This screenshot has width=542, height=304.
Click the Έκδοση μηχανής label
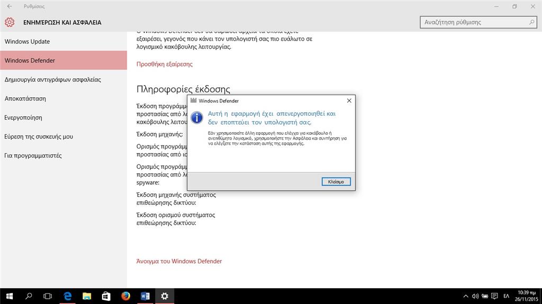[x=160, y=134]
